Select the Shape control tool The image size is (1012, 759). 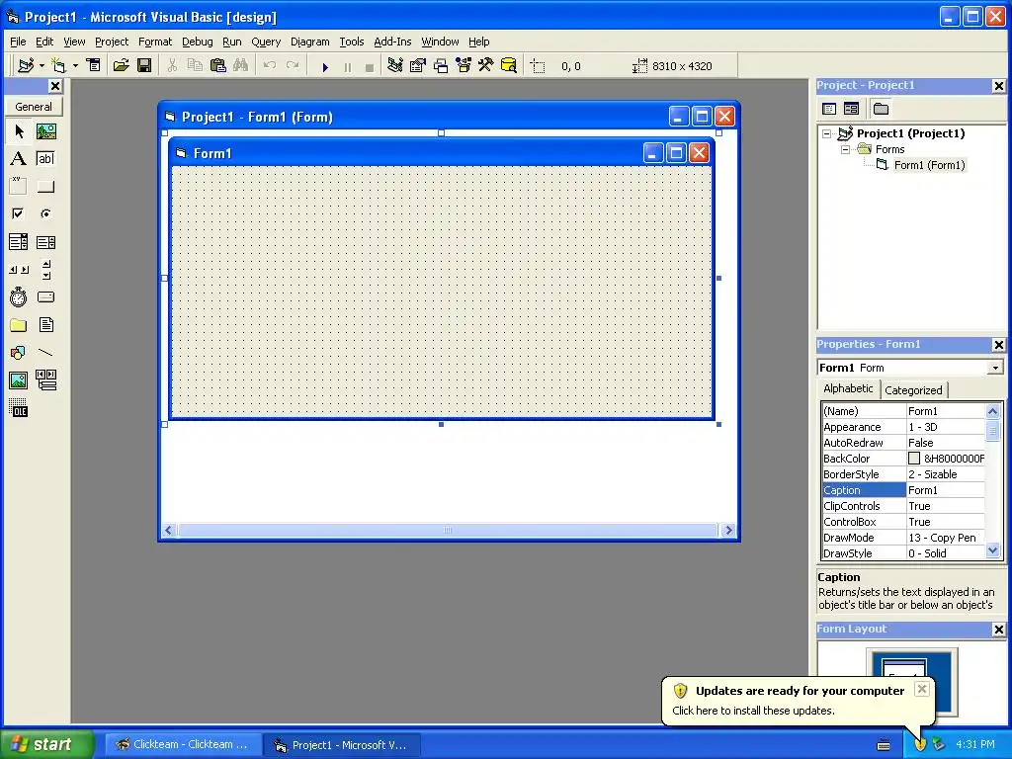tap(19, 353)
